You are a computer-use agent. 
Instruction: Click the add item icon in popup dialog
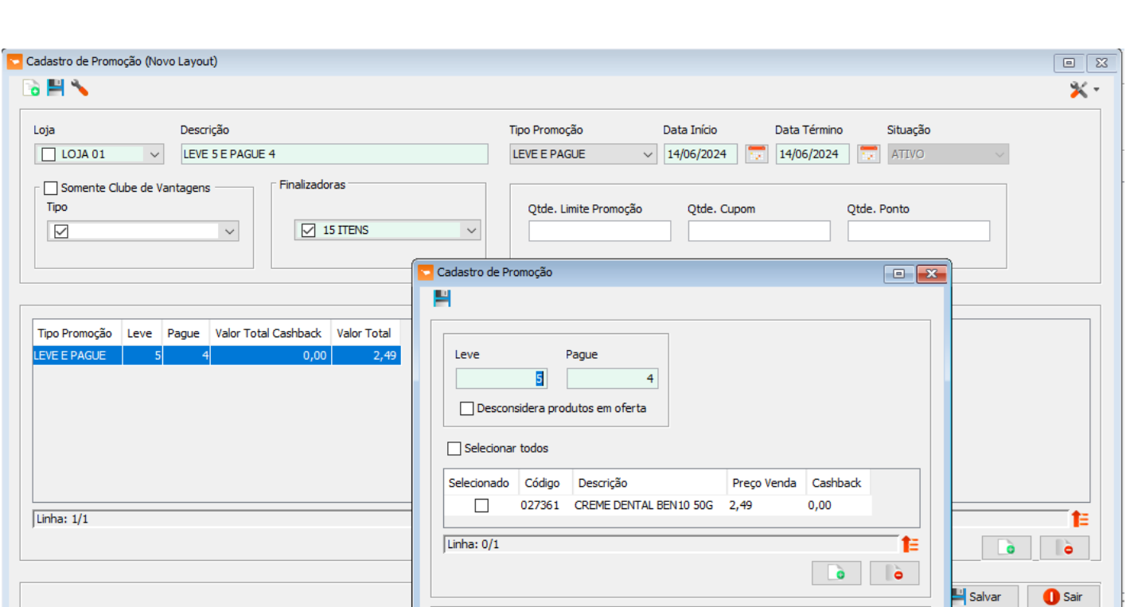(836, 573)
